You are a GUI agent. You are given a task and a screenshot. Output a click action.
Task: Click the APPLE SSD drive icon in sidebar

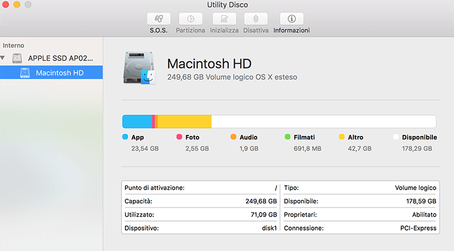point(19,58)
